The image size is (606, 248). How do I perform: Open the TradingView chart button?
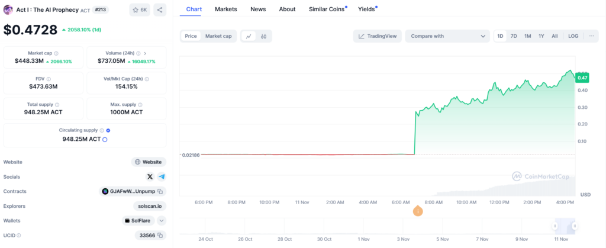point(378,36)
